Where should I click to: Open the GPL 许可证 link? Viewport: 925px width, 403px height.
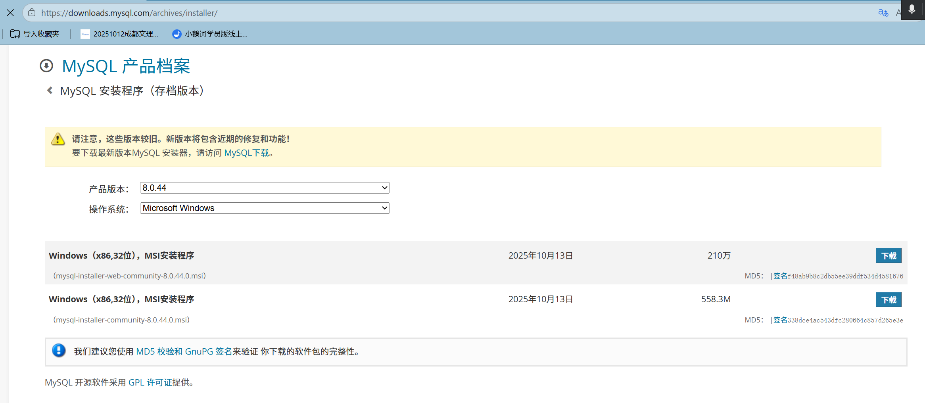[150, 382]
